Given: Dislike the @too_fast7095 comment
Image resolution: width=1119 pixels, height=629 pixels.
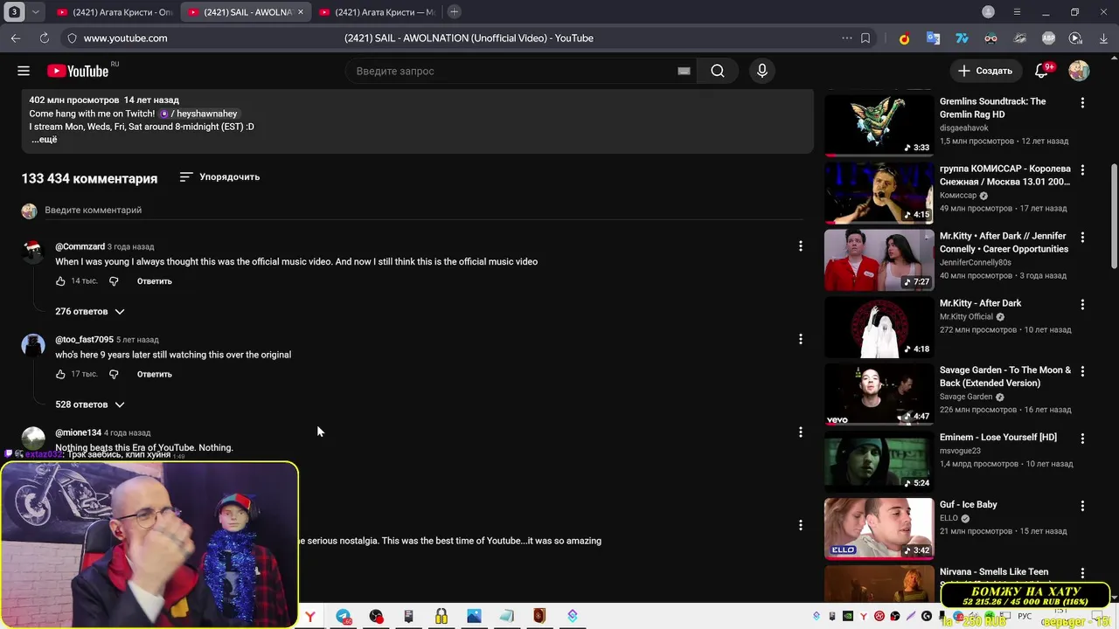Looking at the screenshot, I should coord(114,374).
